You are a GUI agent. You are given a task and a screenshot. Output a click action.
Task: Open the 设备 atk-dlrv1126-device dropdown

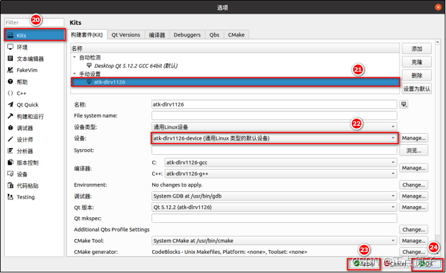tap(274, 138)
